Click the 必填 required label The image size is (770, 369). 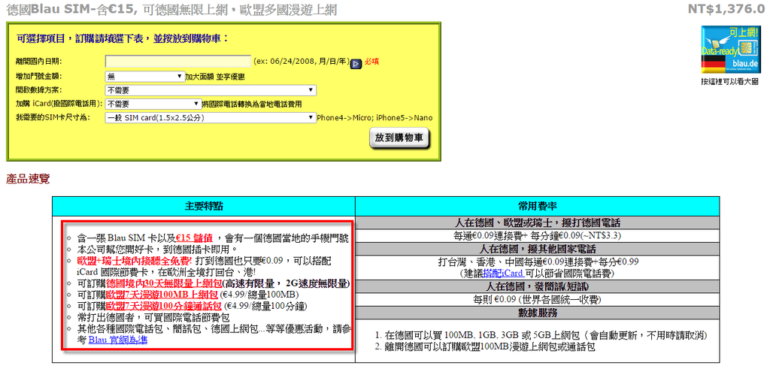pos(371,62)
